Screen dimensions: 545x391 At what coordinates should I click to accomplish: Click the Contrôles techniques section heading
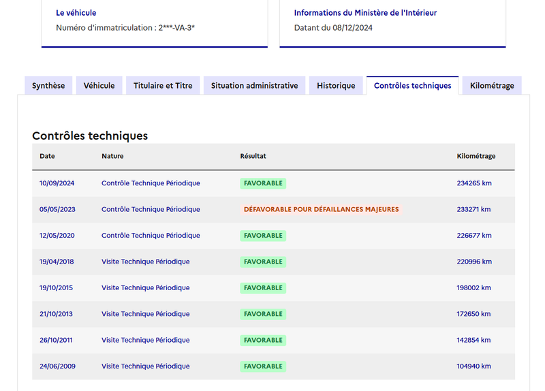coord(90,136)
